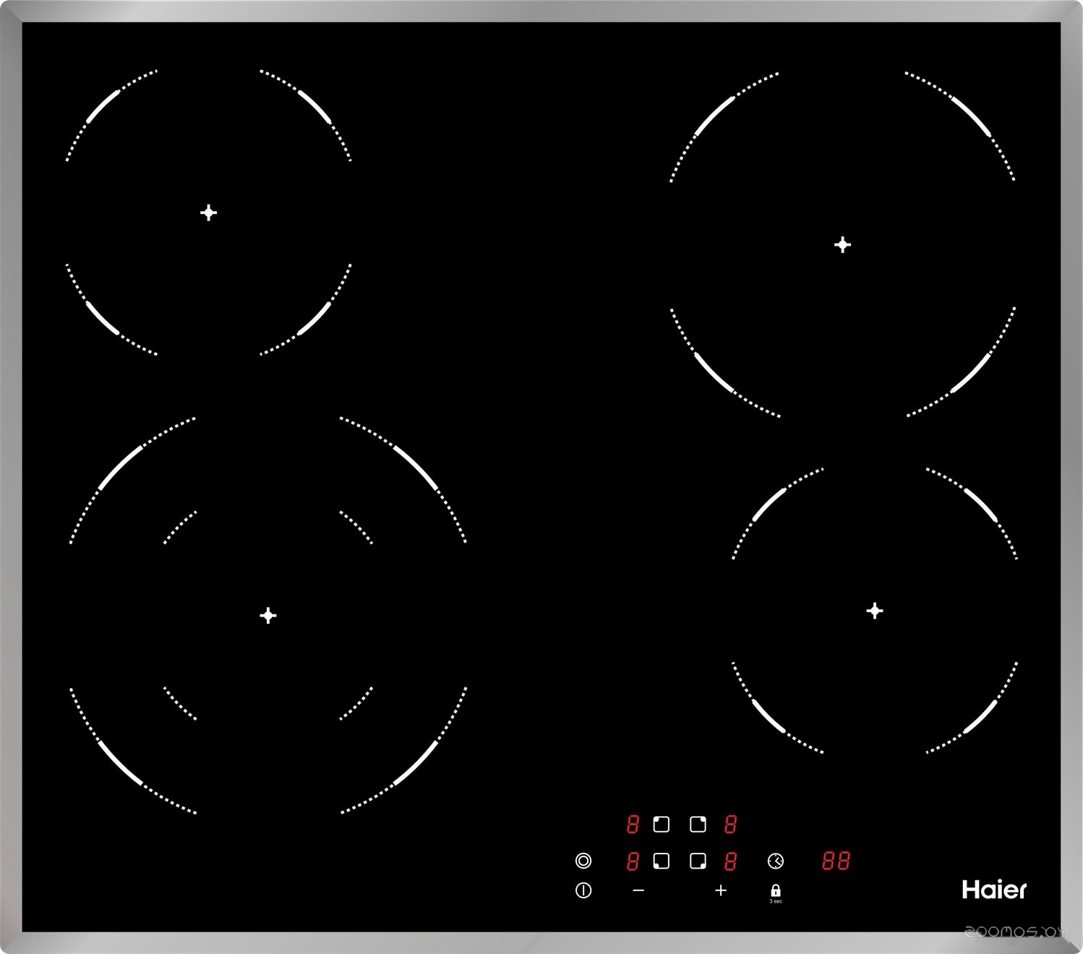This screenshot has width=1083, height=954.
Task: Tap the bottom-right red heat level digit
Action: pos(730,861)
